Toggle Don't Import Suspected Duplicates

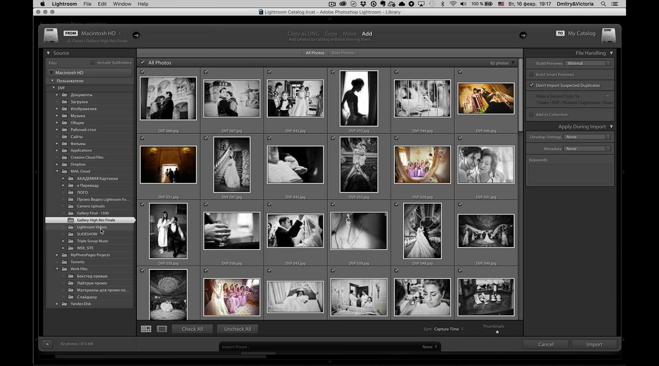pos(531,85)
